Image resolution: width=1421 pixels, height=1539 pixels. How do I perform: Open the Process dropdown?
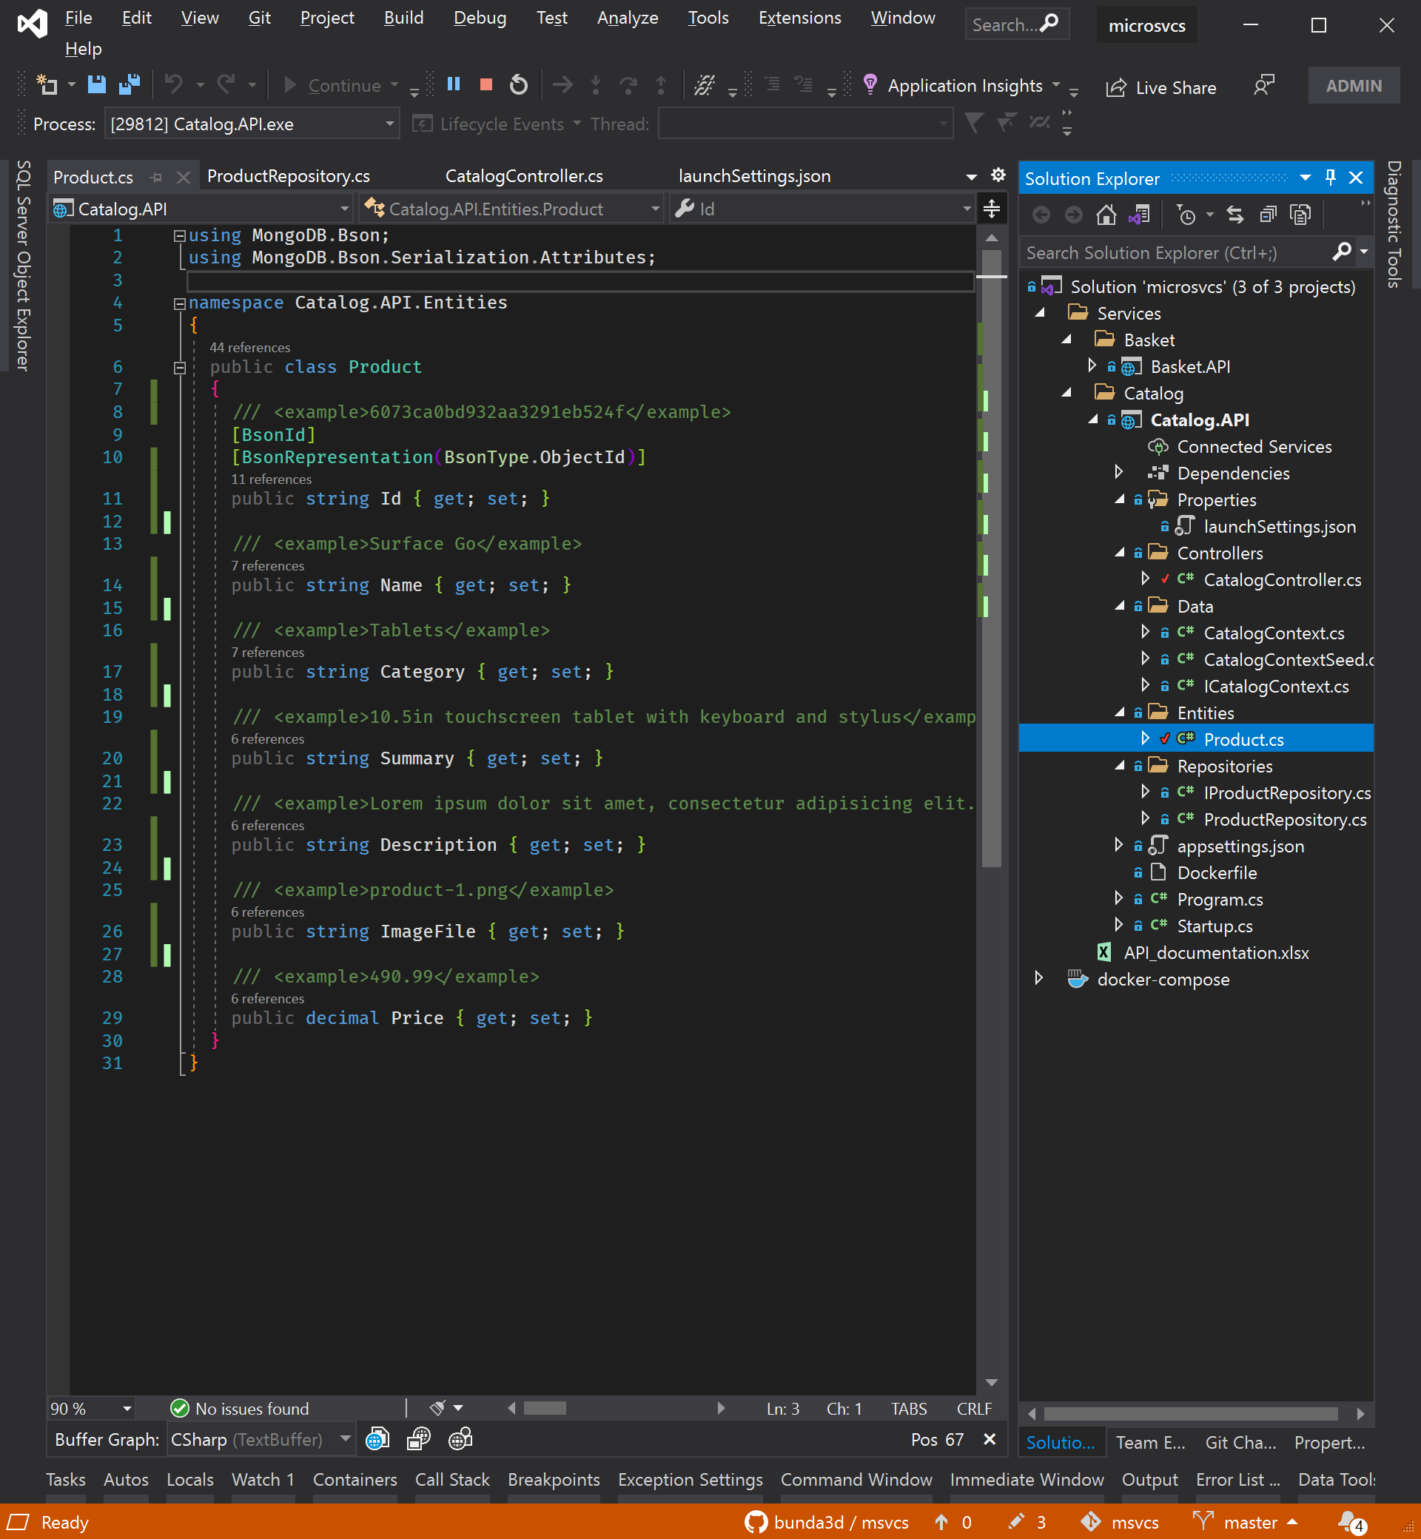[252, 124]
